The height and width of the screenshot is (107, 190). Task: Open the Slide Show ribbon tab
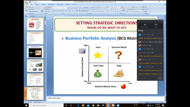tap(60, 4)
